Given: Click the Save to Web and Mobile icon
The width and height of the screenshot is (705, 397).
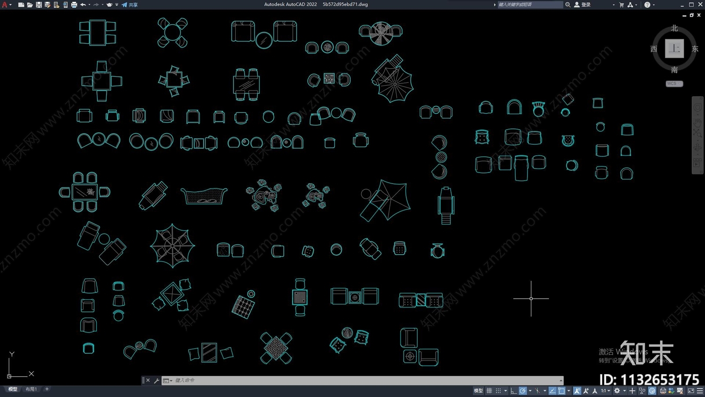Looking at the screenshot, I should [x=65, y=5].
